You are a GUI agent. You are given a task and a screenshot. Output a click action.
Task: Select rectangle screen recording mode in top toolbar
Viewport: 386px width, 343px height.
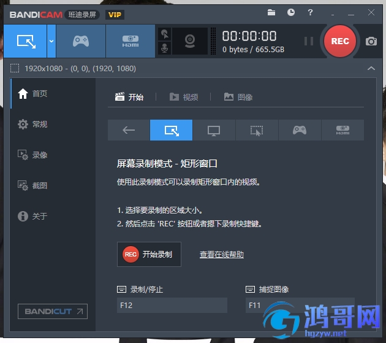click(25, 41)
